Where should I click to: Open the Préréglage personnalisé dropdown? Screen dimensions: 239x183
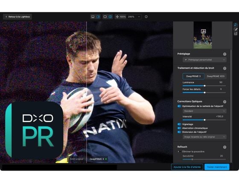(x=204, y=60)
